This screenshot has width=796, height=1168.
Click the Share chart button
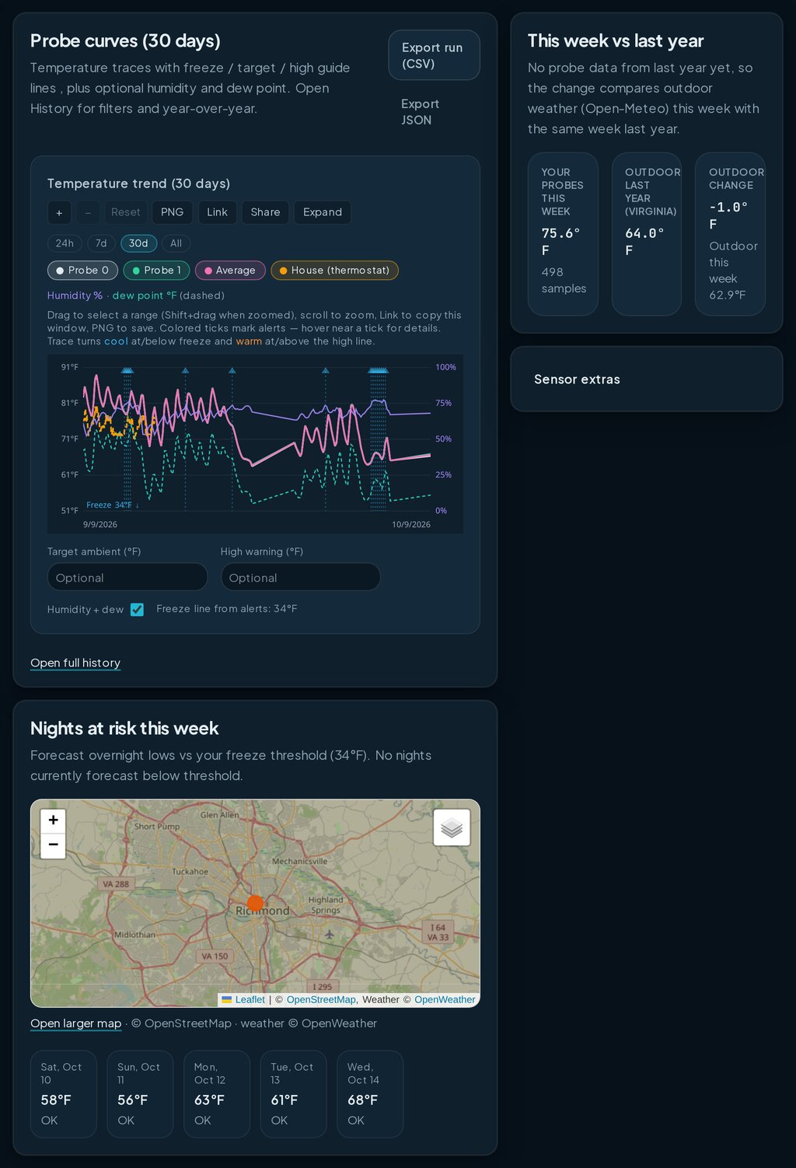click(x=265, y=212)
